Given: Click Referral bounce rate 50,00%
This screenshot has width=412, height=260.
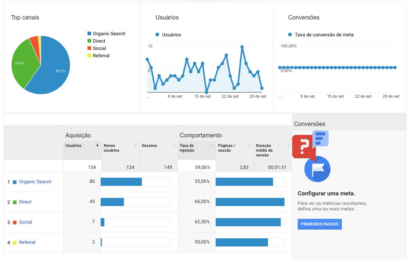Looking at the screenshot, I should point(202,242).
